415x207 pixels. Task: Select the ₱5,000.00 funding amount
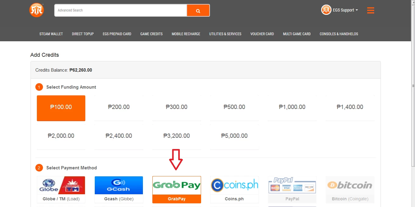coord(234,137)
